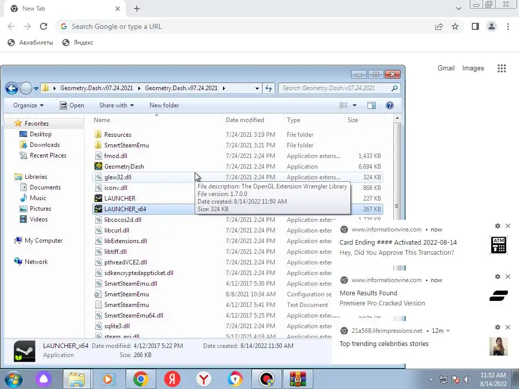This screenshot has height=389, width=519.
Task: Open the Chrome profile avatar
Action: (492, 26)
